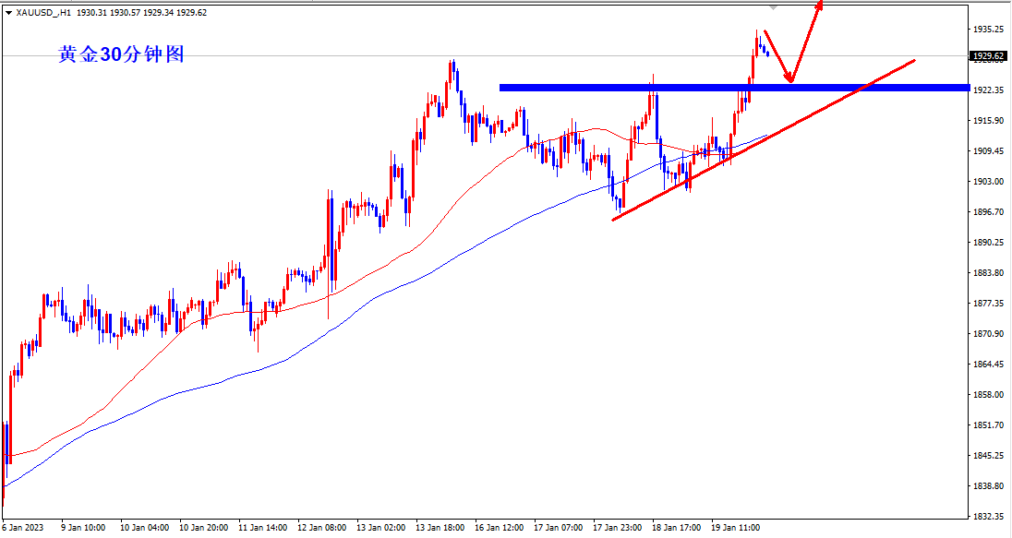
Task: Click the 1864.45 price scale label
Action: (x=988, y=364)
